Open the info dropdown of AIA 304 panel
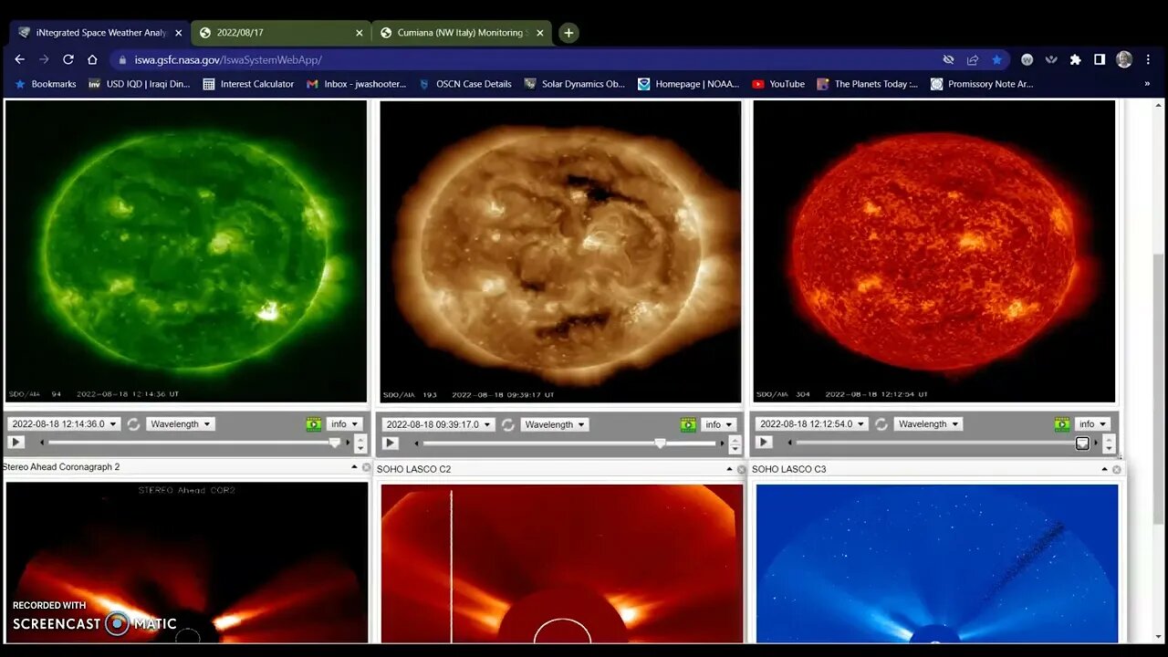The image size is (1168, 657). 1092,424
